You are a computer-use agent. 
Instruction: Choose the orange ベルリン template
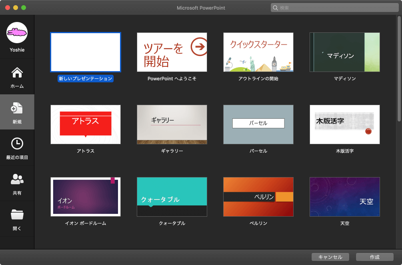[258, 197]
